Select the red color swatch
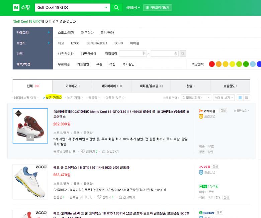This screenshot has height=218, width=261. pyautogui.click(x=211, y=64)
